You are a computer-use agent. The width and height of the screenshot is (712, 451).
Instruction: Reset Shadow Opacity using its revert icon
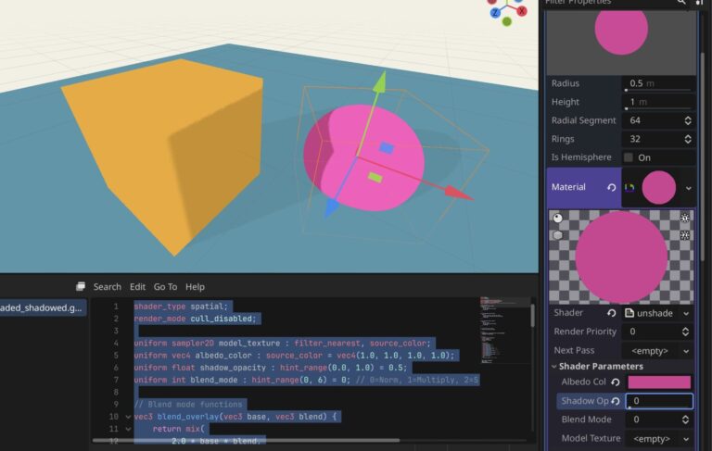pyautogui.click(x=616, y=401)
